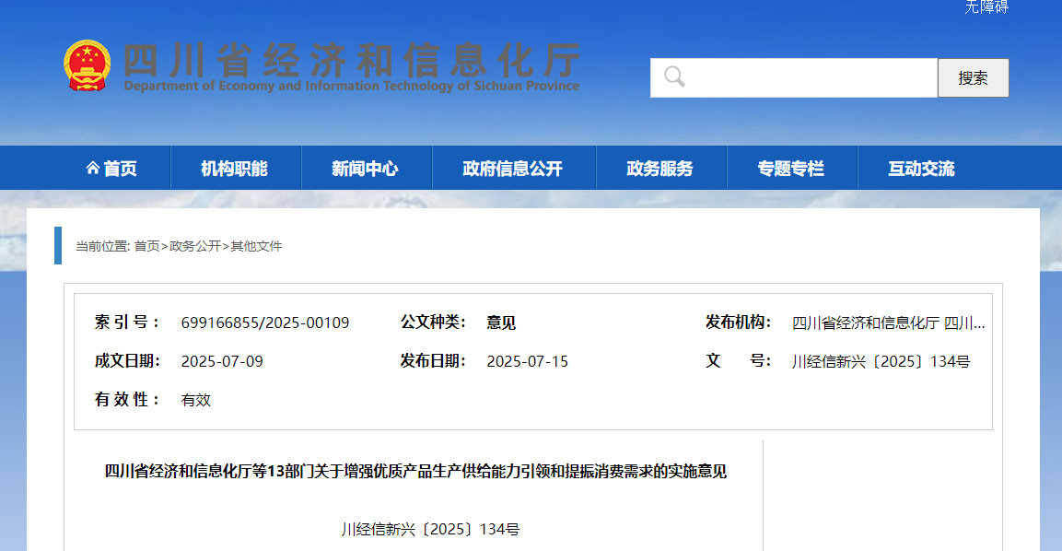
Task: Click the 四川省经济和信息化厅 site title
Action: 352,60
